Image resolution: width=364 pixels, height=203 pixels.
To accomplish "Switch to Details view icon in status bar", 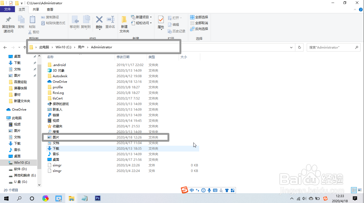I will pyautogui.click(x=354, y=190).
